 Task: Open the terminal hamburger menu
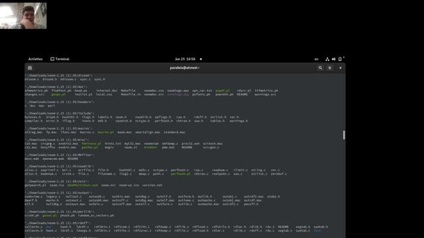coord(330,67)
